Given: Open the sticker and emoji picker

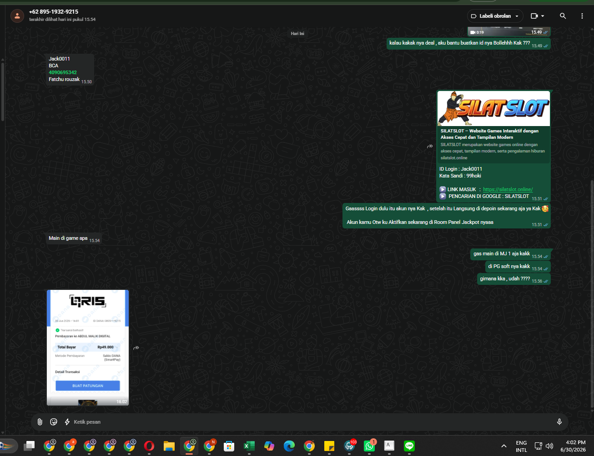Looking at the screenshot, I should pyautogui.click(x=54, y=422).
